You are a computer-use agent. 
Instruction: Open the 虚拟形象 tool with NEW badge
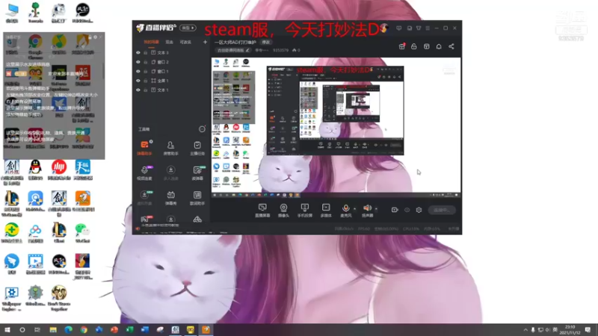[x=144, y=198]
